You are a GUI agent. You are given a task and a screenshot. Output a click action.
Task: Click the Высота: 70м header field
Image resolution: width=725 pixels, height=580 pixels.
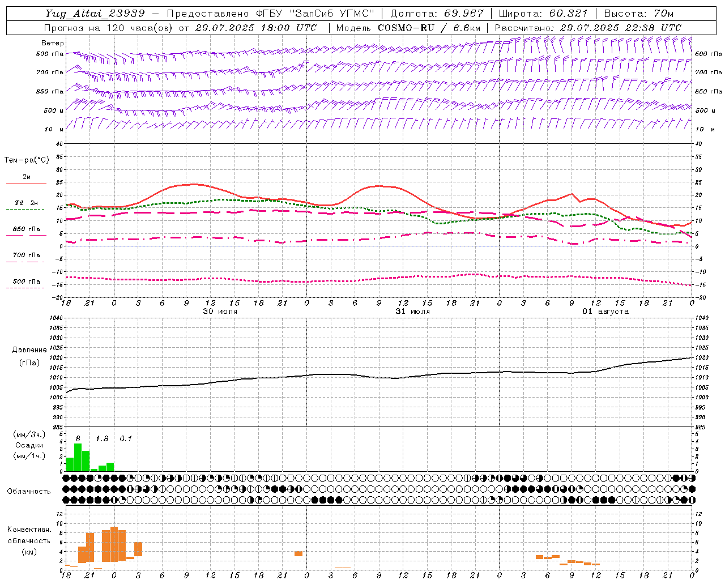(x=639, y=14)
